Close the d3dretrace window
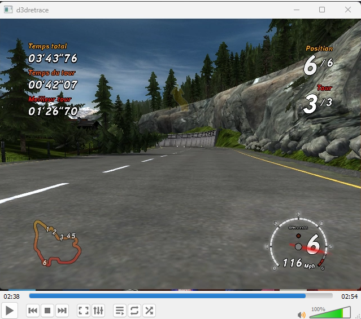This screenshot has height=319, width=361. [348, 10]
